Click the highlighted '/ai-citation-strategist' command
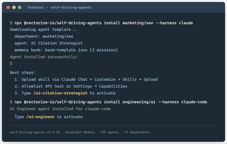227x144 pixels. [60, 93]
